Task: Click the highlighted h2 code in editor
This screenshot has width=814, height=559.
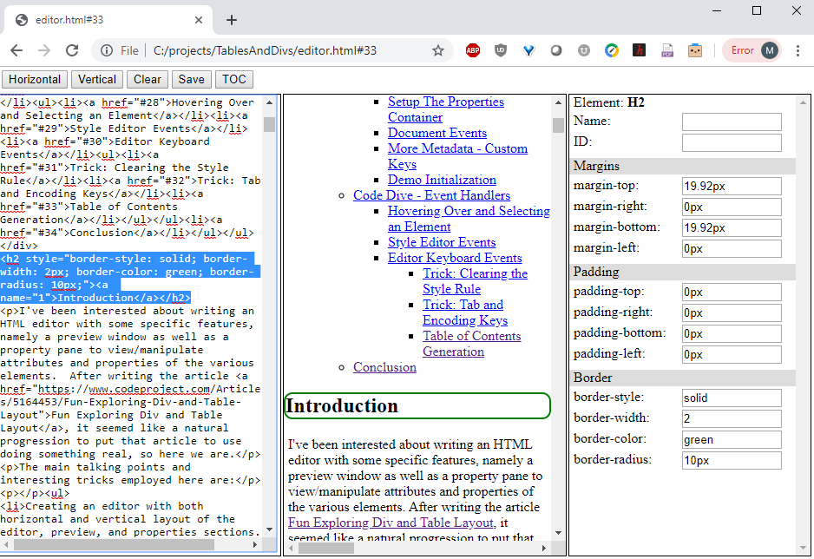Action: click(130, 278)
